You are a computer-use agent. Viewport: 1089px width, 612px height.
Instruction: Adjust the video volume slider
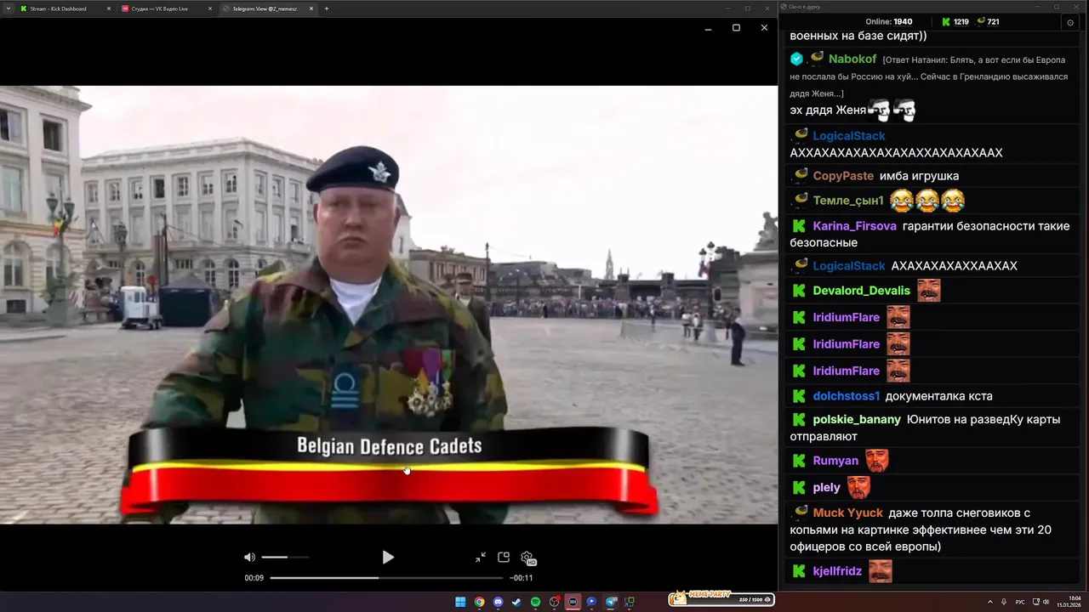pos(285,558)
